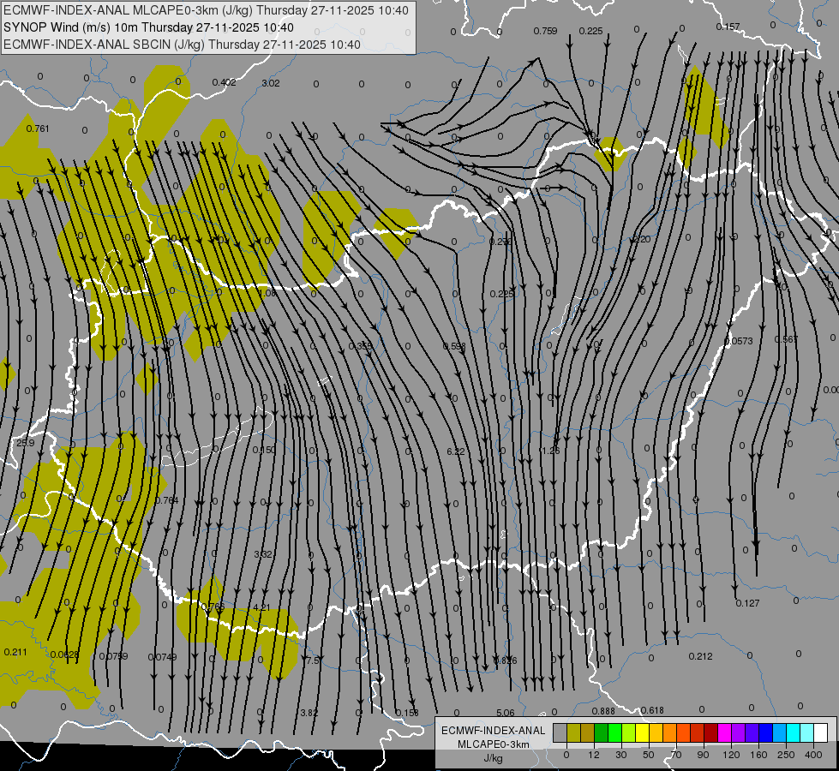Click the map value 0.158
The image size is (839, 771).
coord(407,713)
